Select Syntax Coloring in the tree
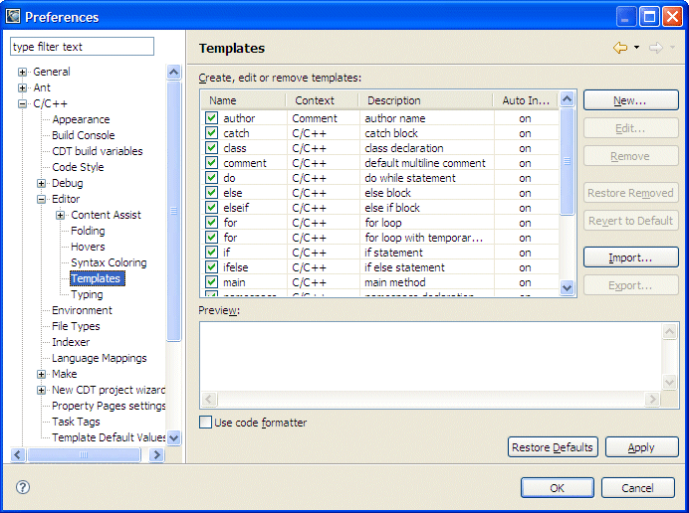This screenshot has height=513, width=689. [109, 262]
